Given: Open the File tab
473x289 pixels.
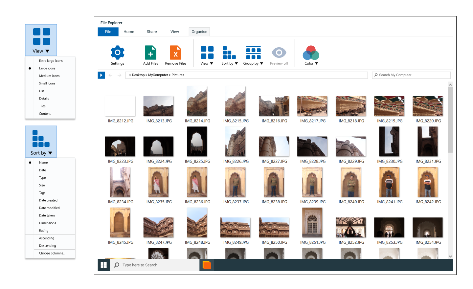Looking at the screenshot, I should 108,32.
